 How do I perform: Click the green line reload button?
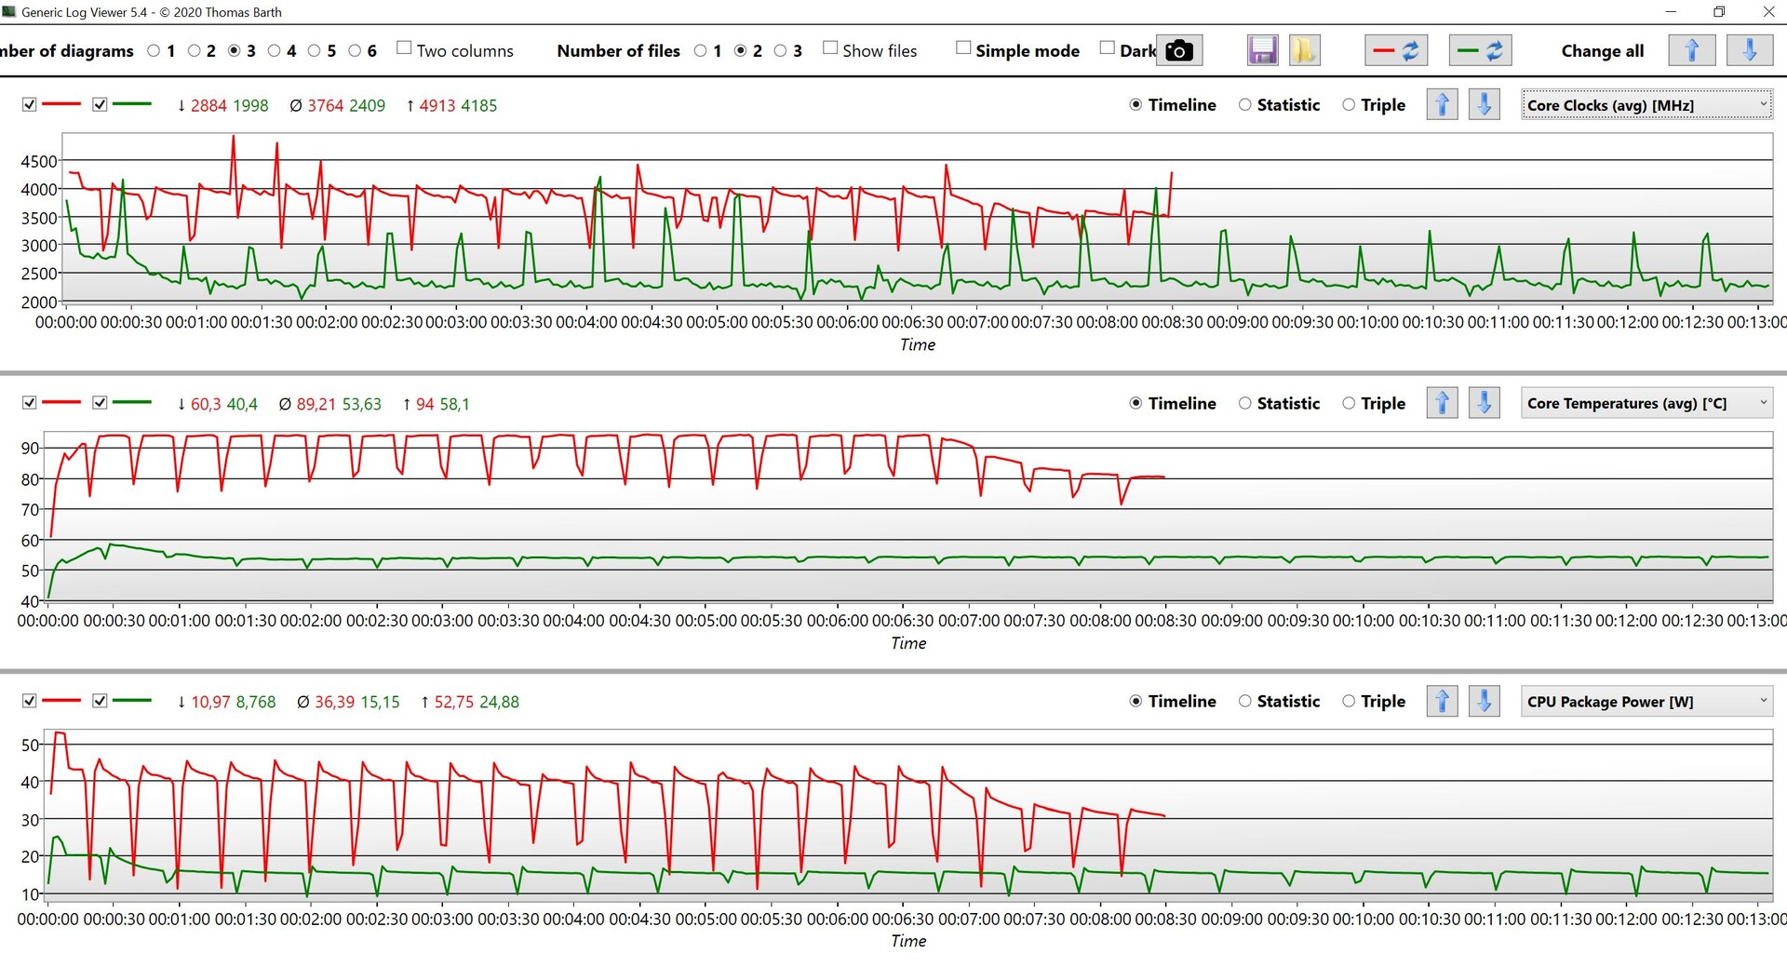(1480, 51)
